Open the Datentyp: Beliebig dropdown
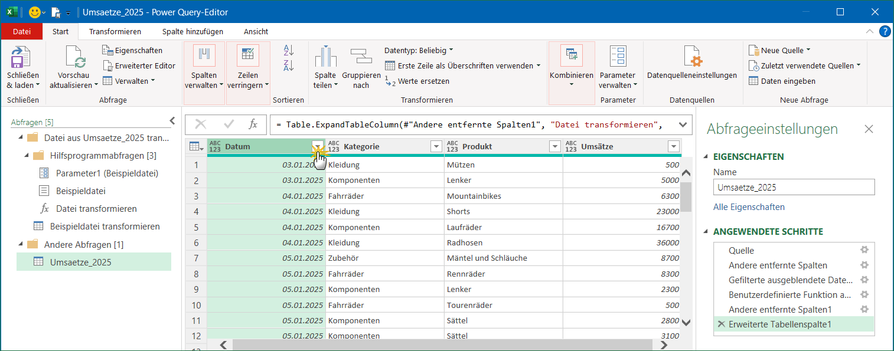Image resolution: width=894 pixels, height=351 pixels. (x=419, y=50)
